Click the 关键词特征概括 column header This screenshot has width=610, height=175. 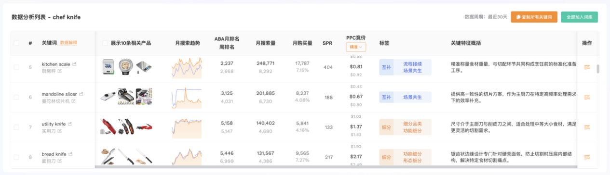click(466, 43)
